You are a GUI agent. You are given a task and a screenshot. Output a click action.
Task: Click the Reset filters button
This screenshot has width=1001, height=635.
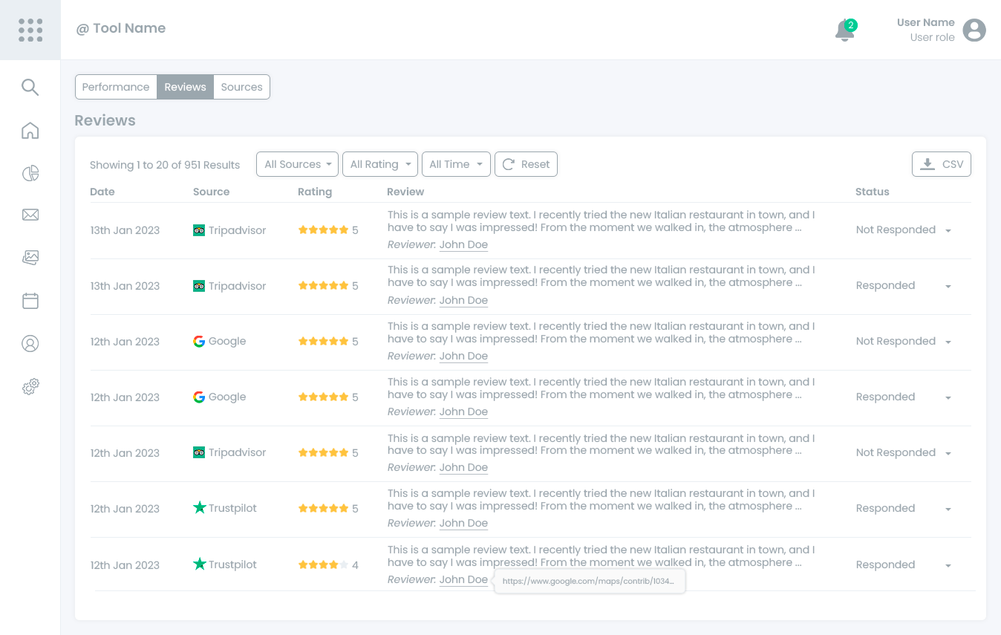coord(526,164)
